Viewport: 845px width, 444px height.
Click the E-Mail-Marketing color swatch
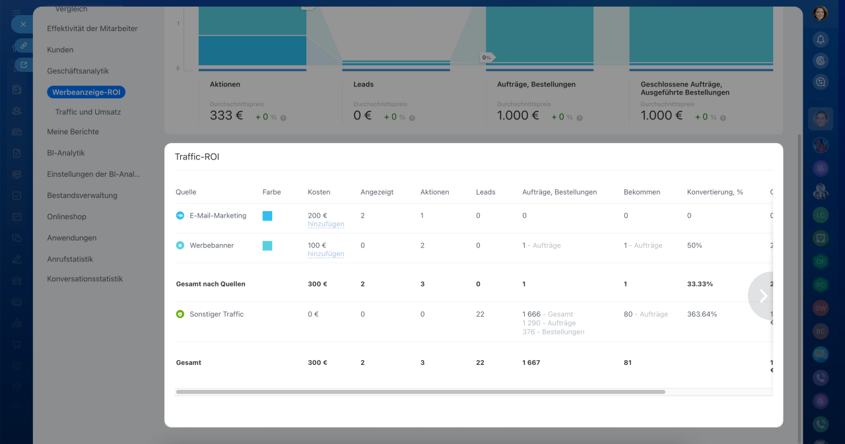point(267,216)
